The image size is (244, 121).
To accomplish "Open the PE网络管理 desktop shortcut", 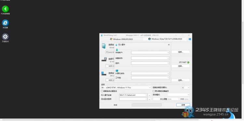I will (x=5, y=10).
